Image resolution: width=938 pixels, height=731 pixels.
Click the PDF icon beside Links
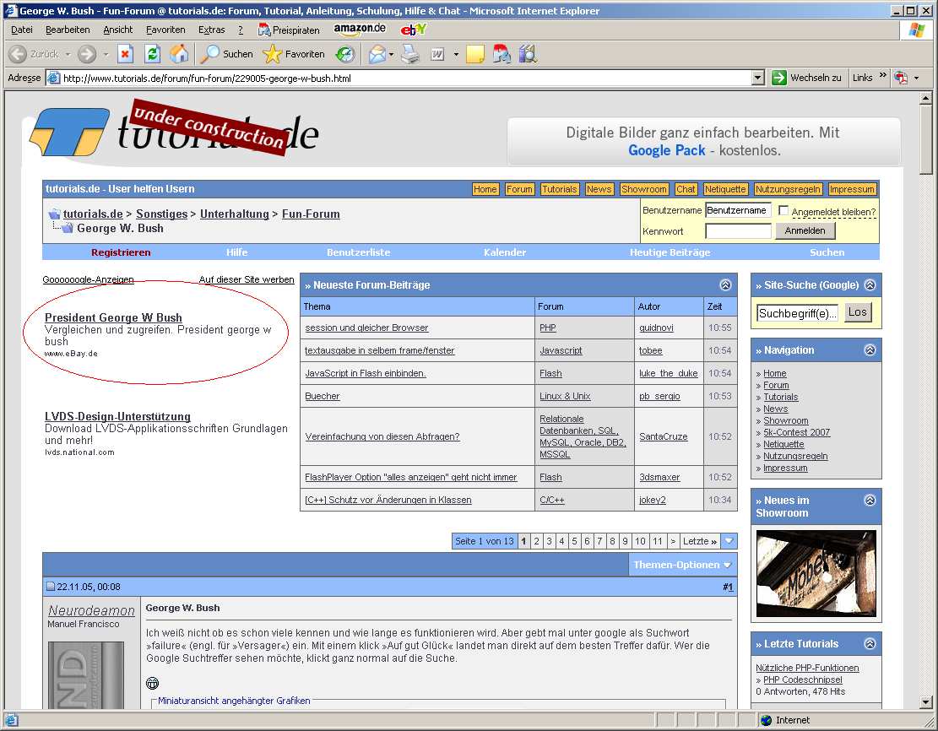900,78
